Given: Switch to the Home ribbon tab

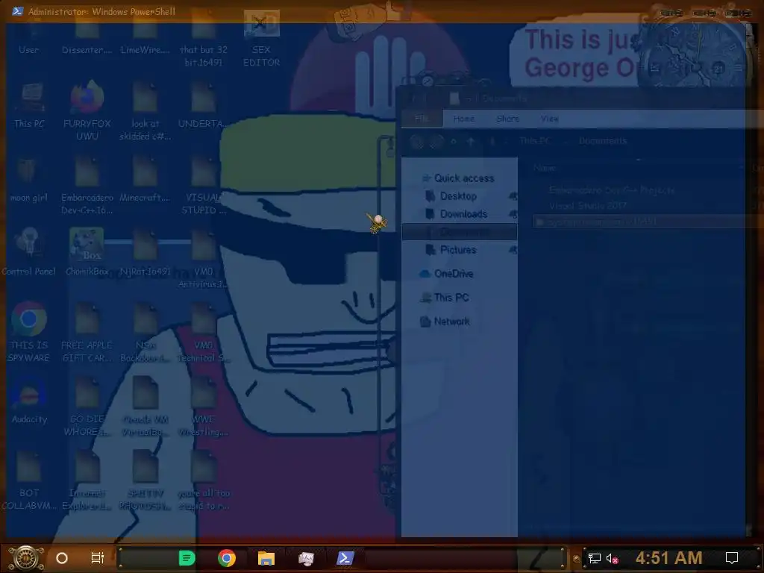Looking at the screenshot, I should 463,119.
